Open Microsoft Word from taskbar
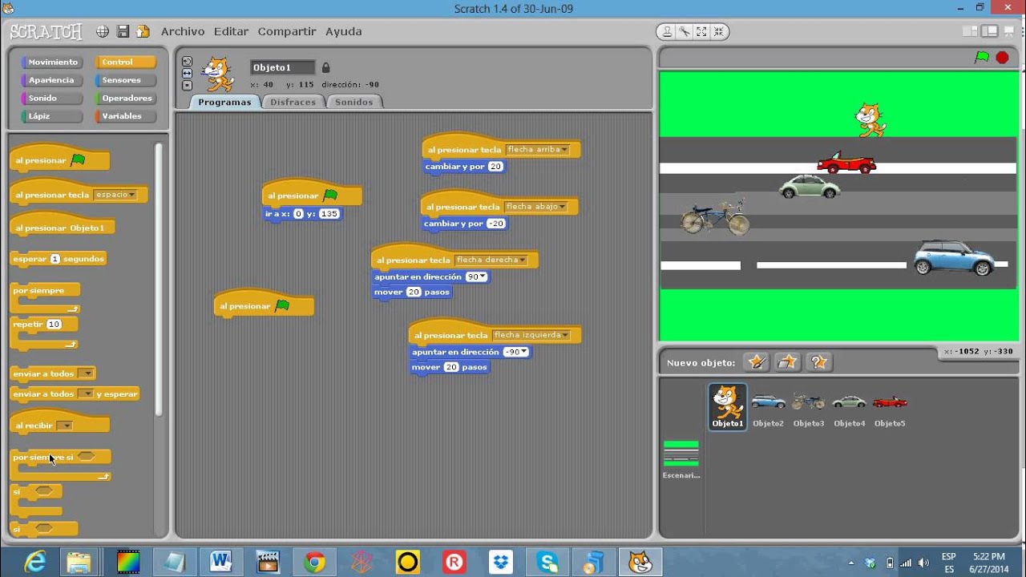The height and width of the screenshot is (577, 1026). click(x=221, y=563)
